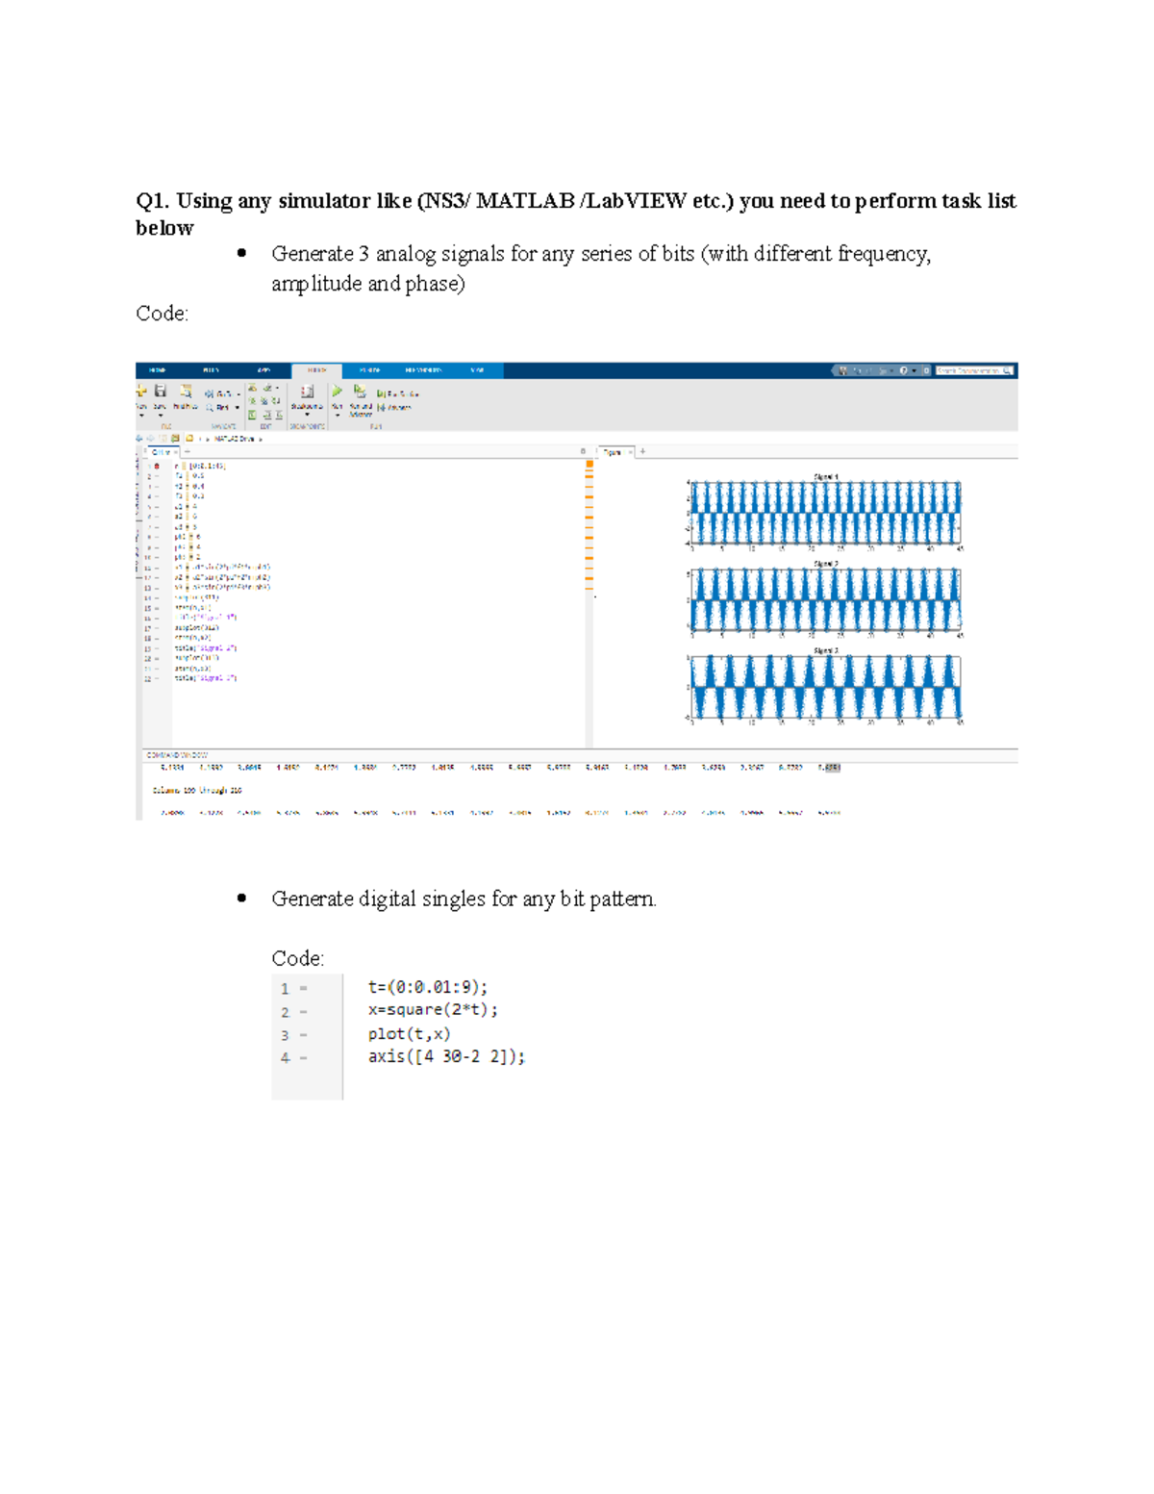Viewport: 1154px width, 1494px height.
Task: Select the Breakpoints tool
Action: click(308, 392)
